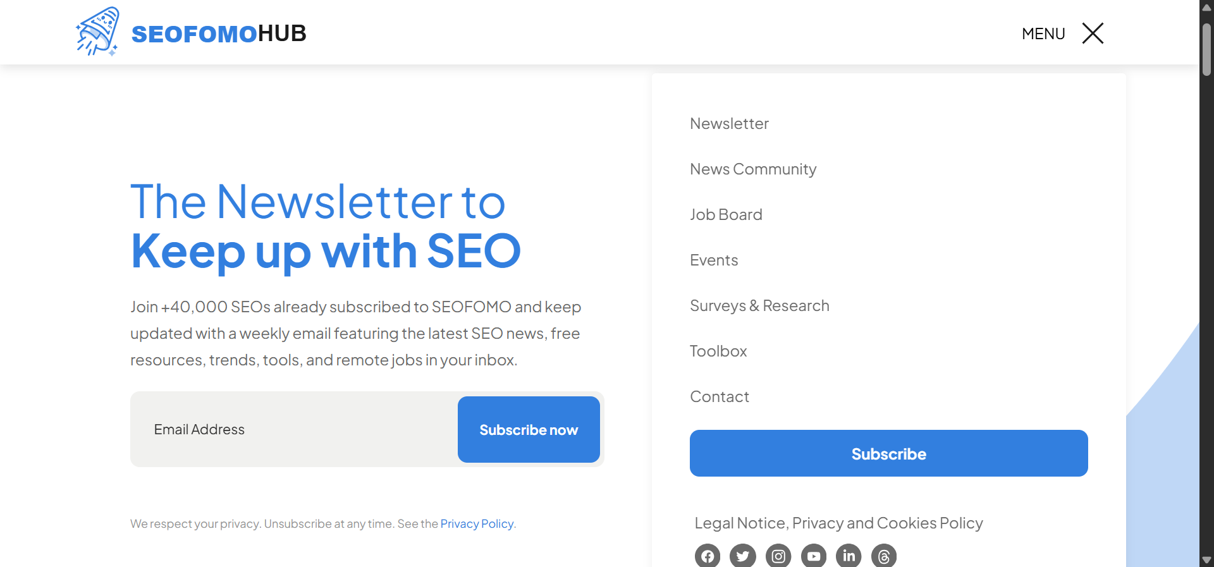Open the YouTube channel icon
Image resolution: width=1214 pixels, height=567 pixels.
pyautogui.click(x=814, y=556)
